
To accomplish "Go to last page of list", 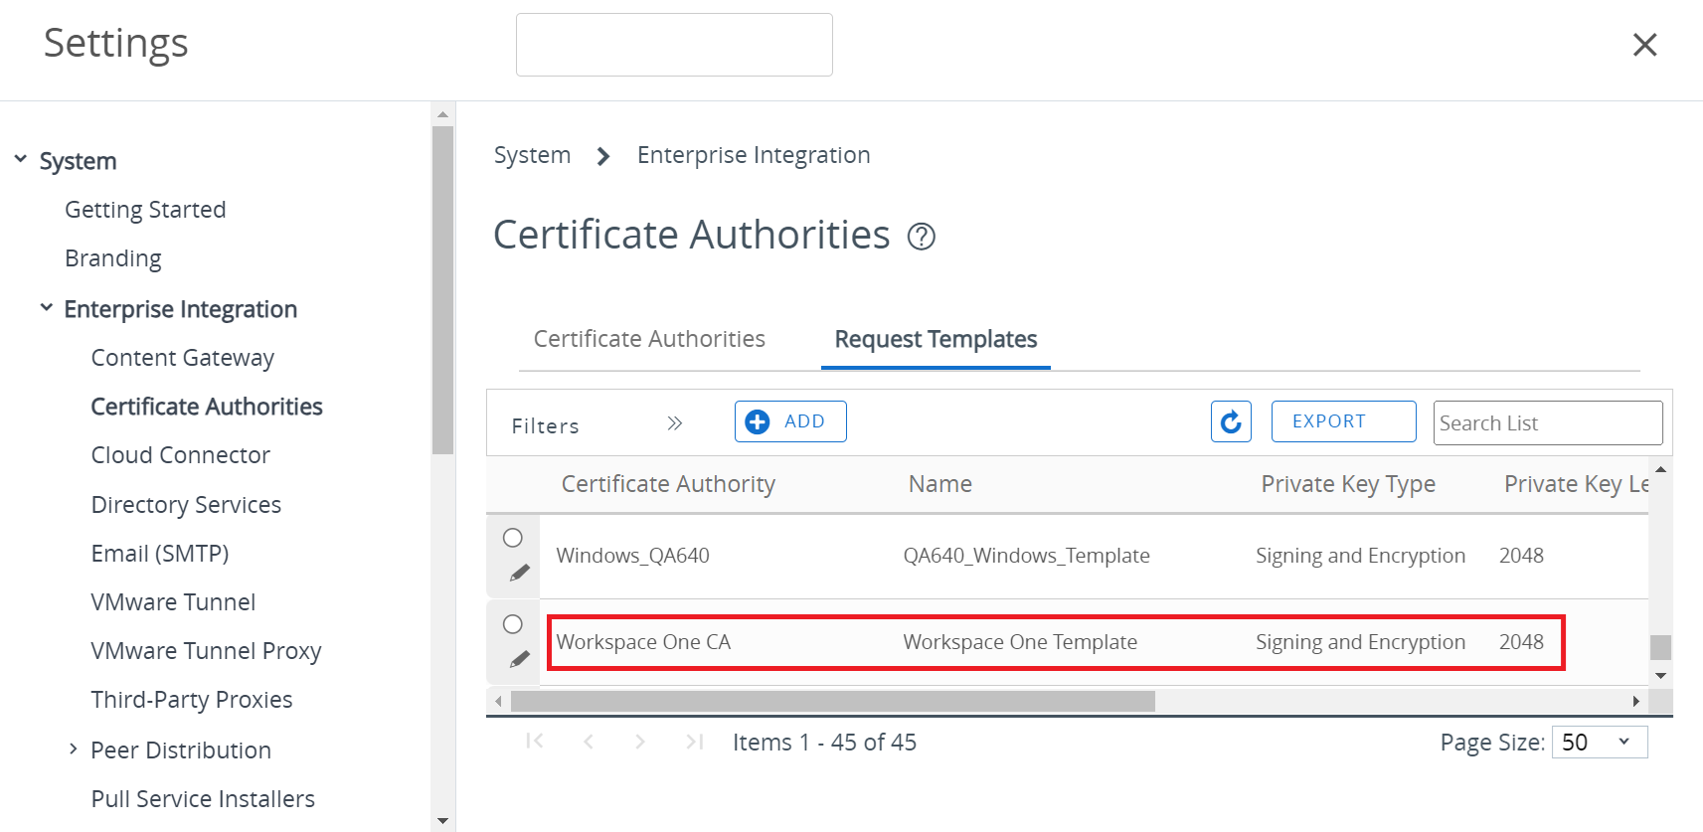I will 694,742.
